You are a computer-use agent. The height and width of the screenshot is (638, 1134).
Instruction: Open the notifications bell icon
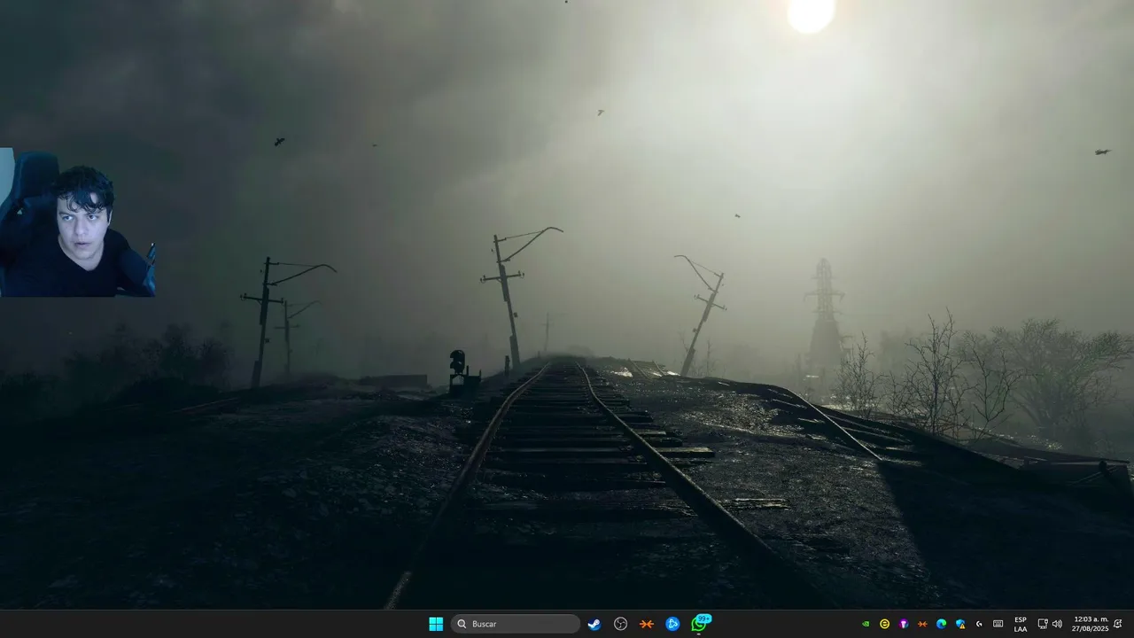pyautogui.click(x=1118, y=624)
